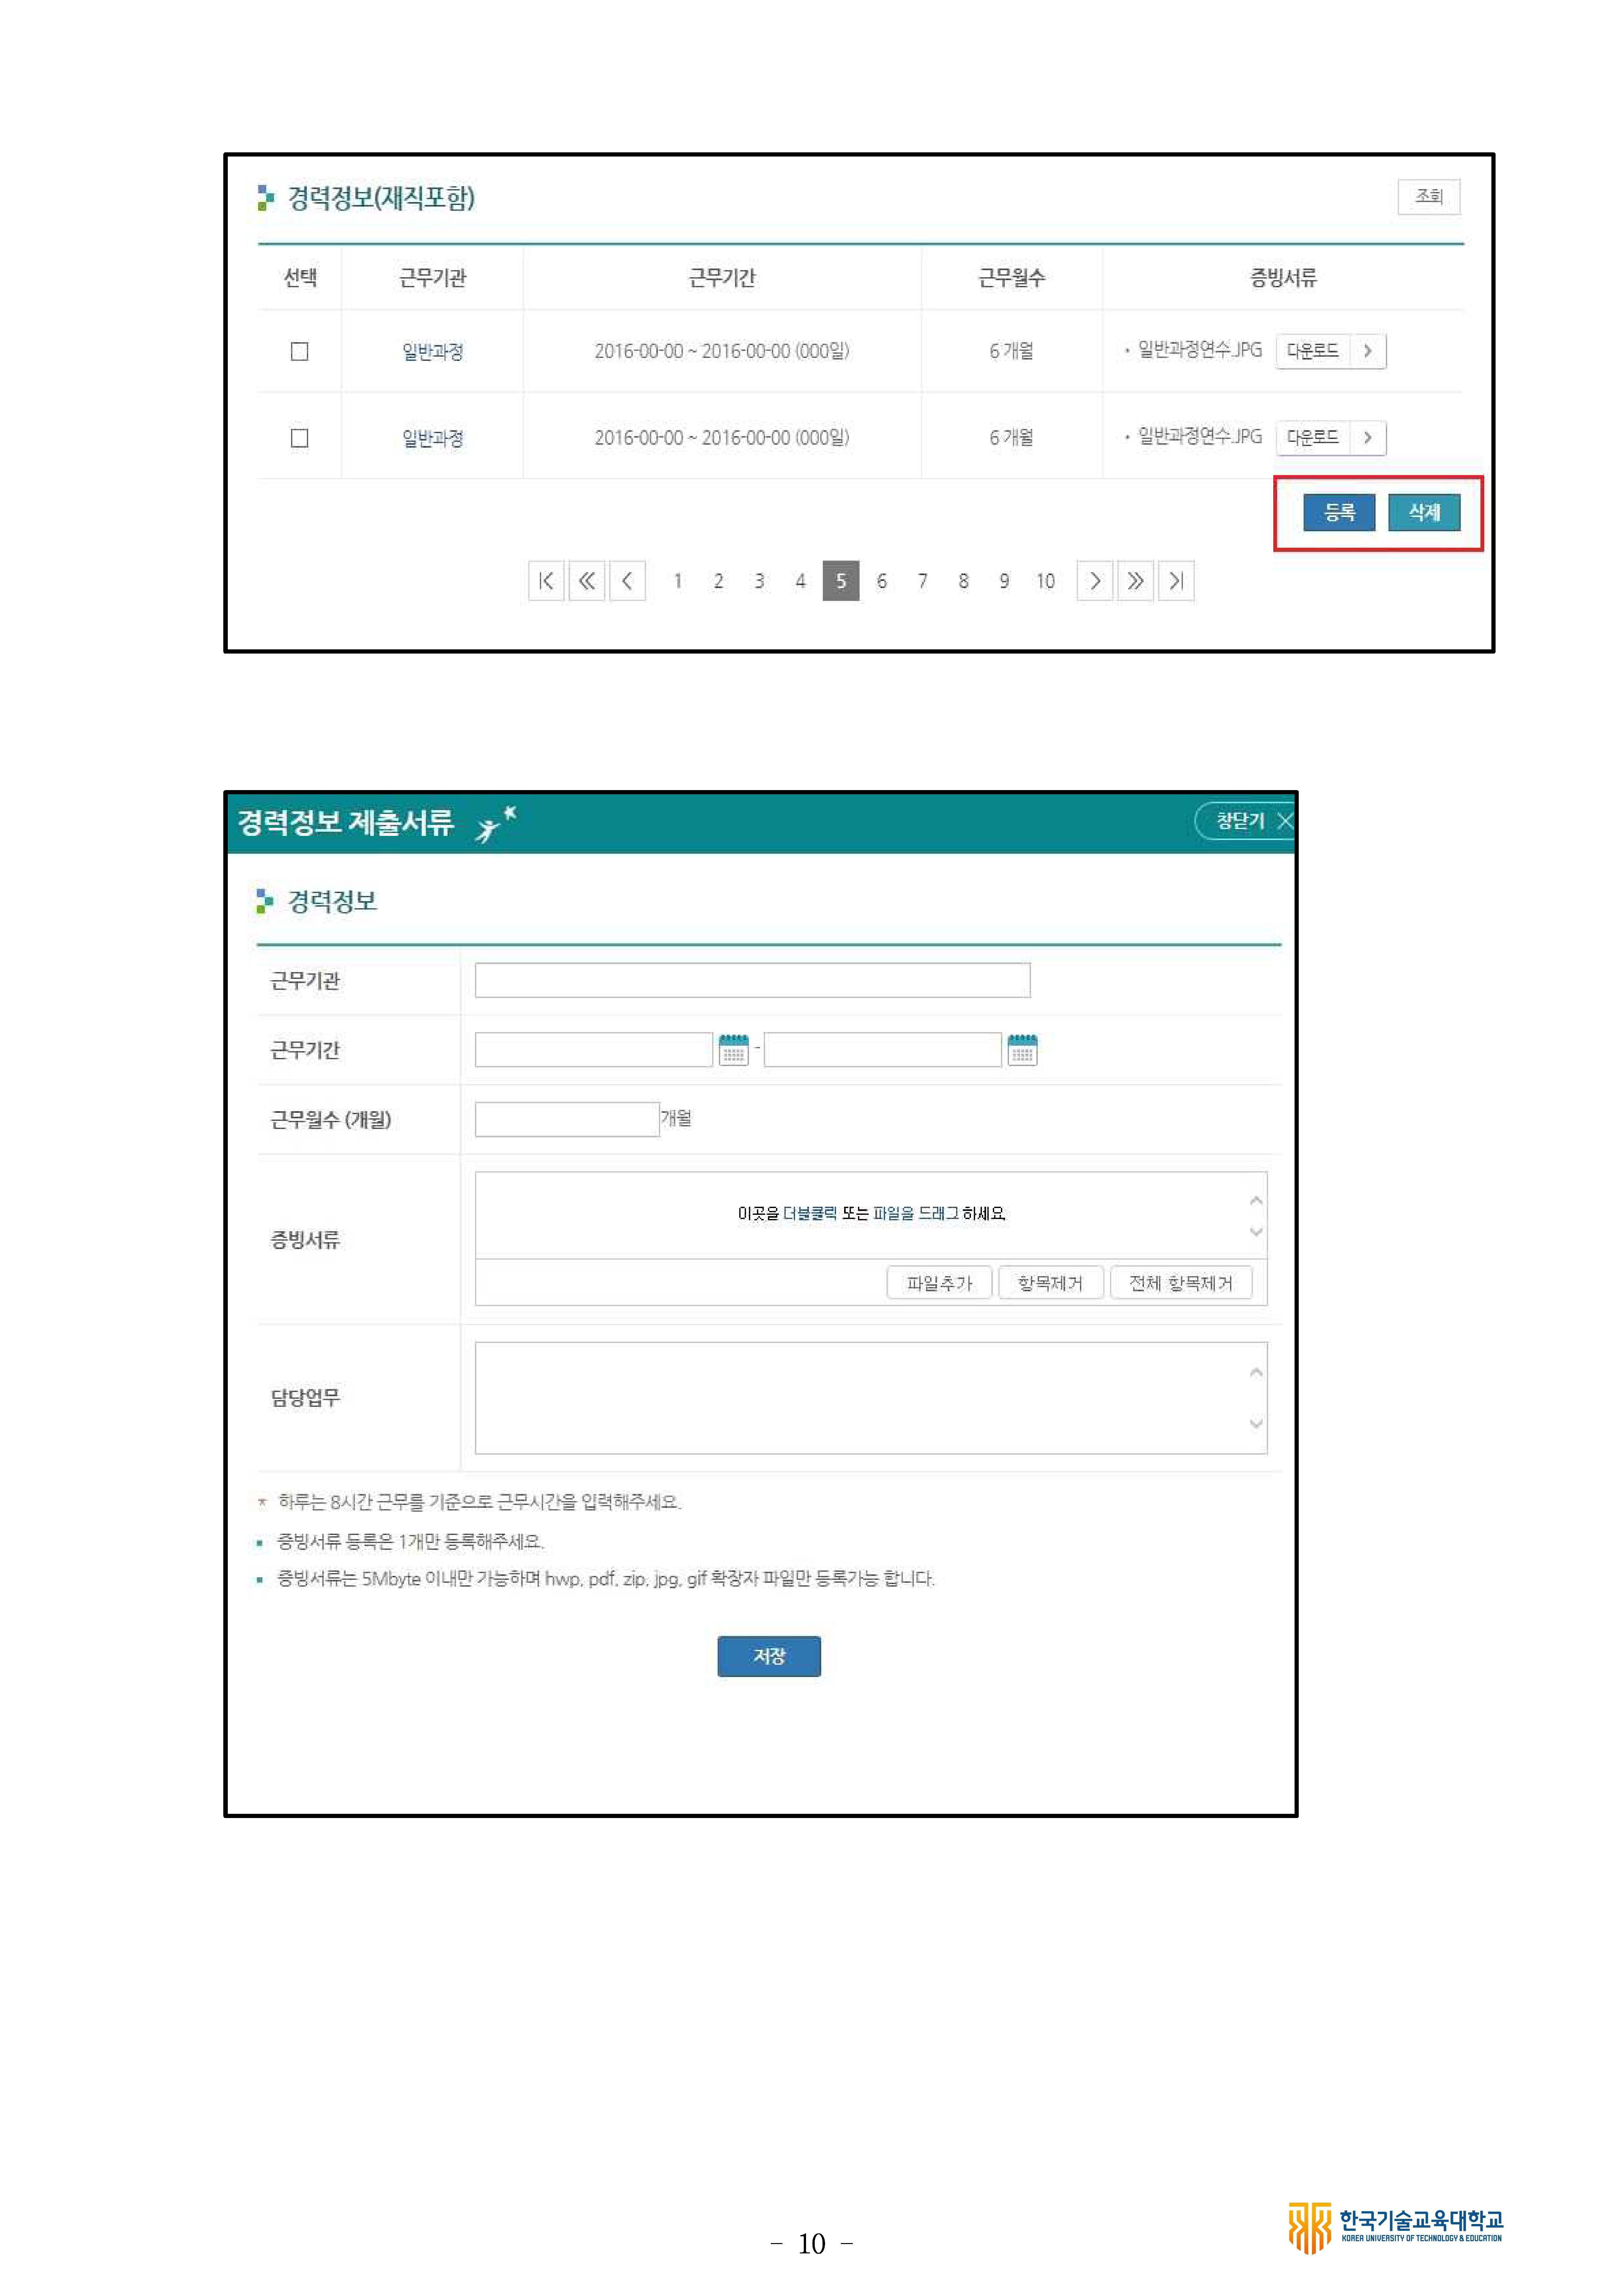Jump to the last page icon
This screenshot has width=1624, height=2296.
(1176, 581)
